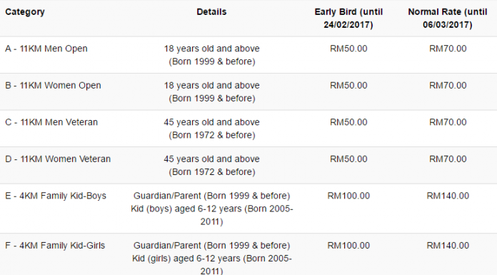Click the Family Kid-Girls normal RM140.00 price
This screenshot has width=497, height=275.
448,246
